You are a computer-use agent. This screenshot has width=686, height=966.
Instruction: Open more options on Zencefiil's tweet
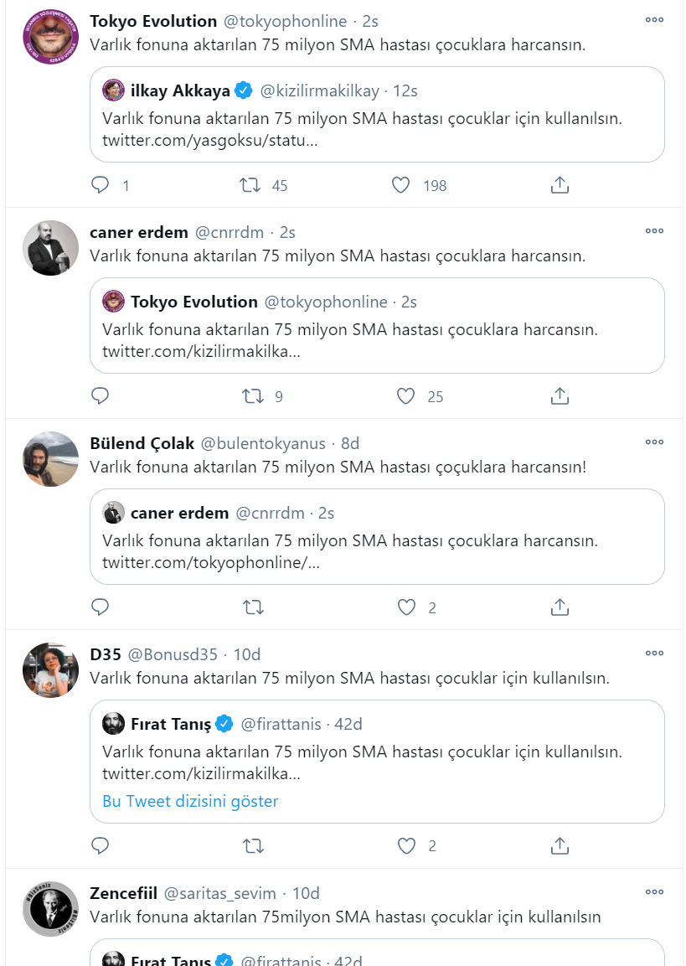654,892
